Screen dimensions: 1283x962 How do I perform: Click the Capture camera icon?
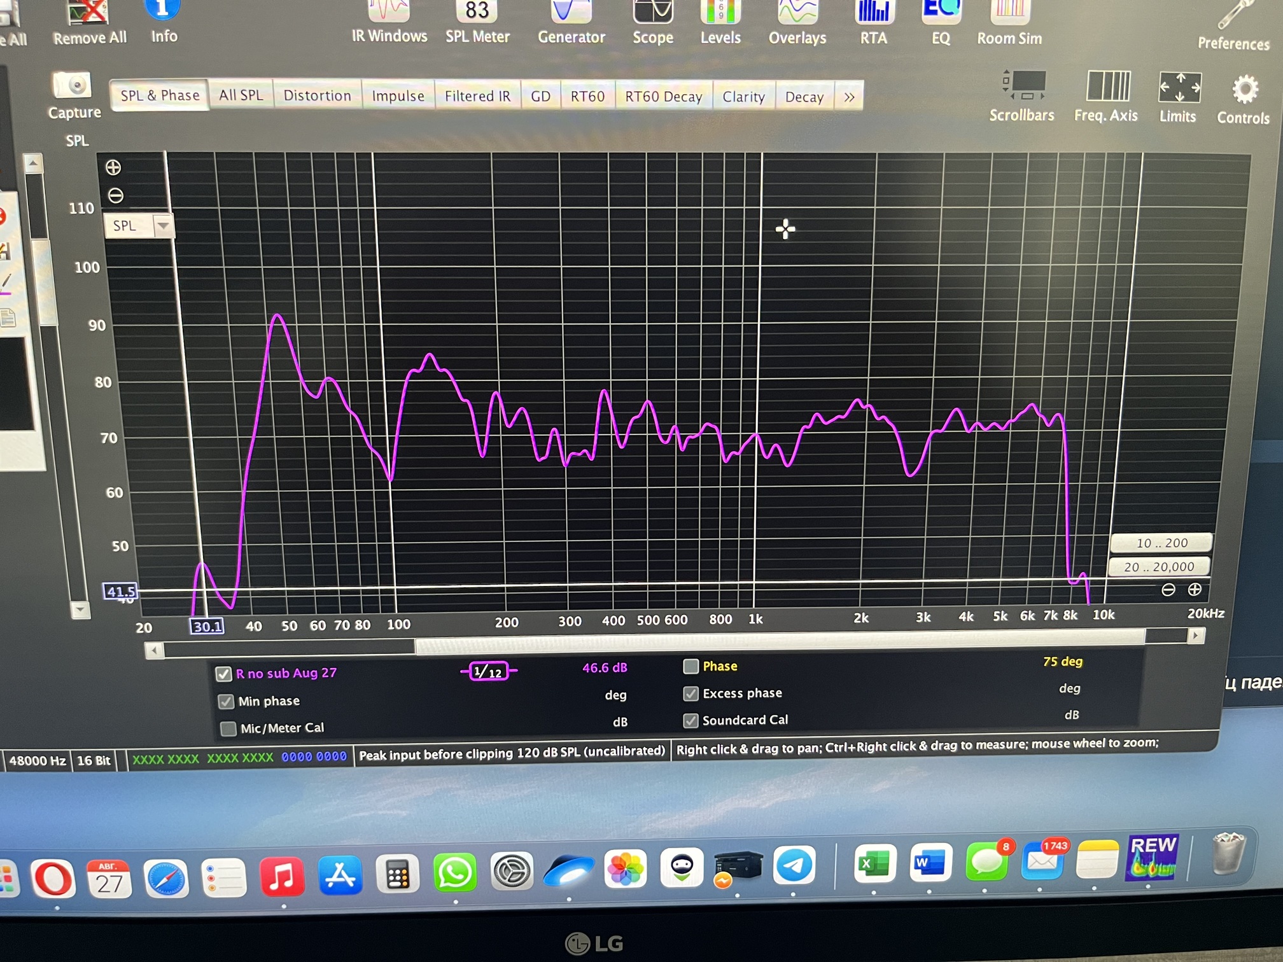73,85
